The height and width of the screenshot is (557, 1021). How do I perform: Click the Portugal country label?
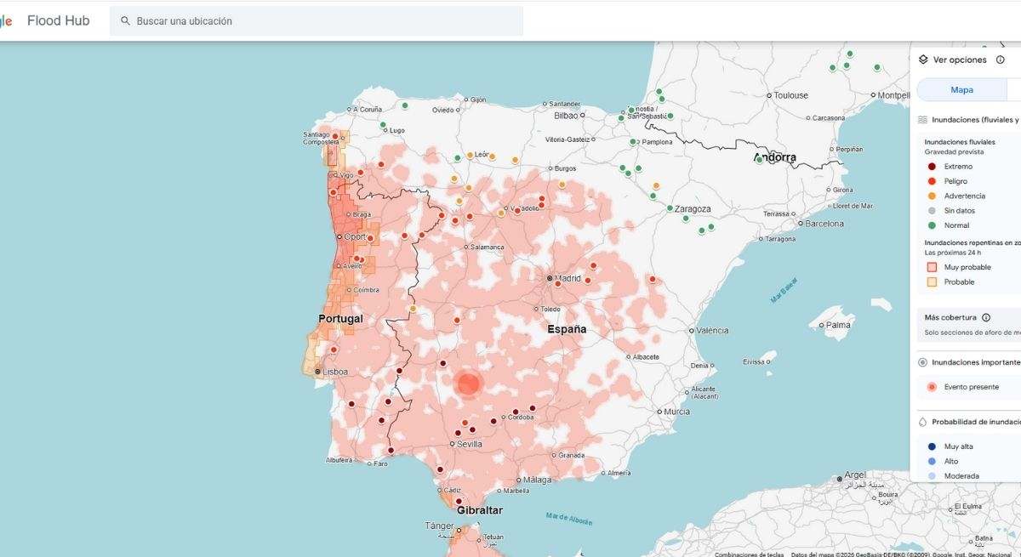pos(340,319)
